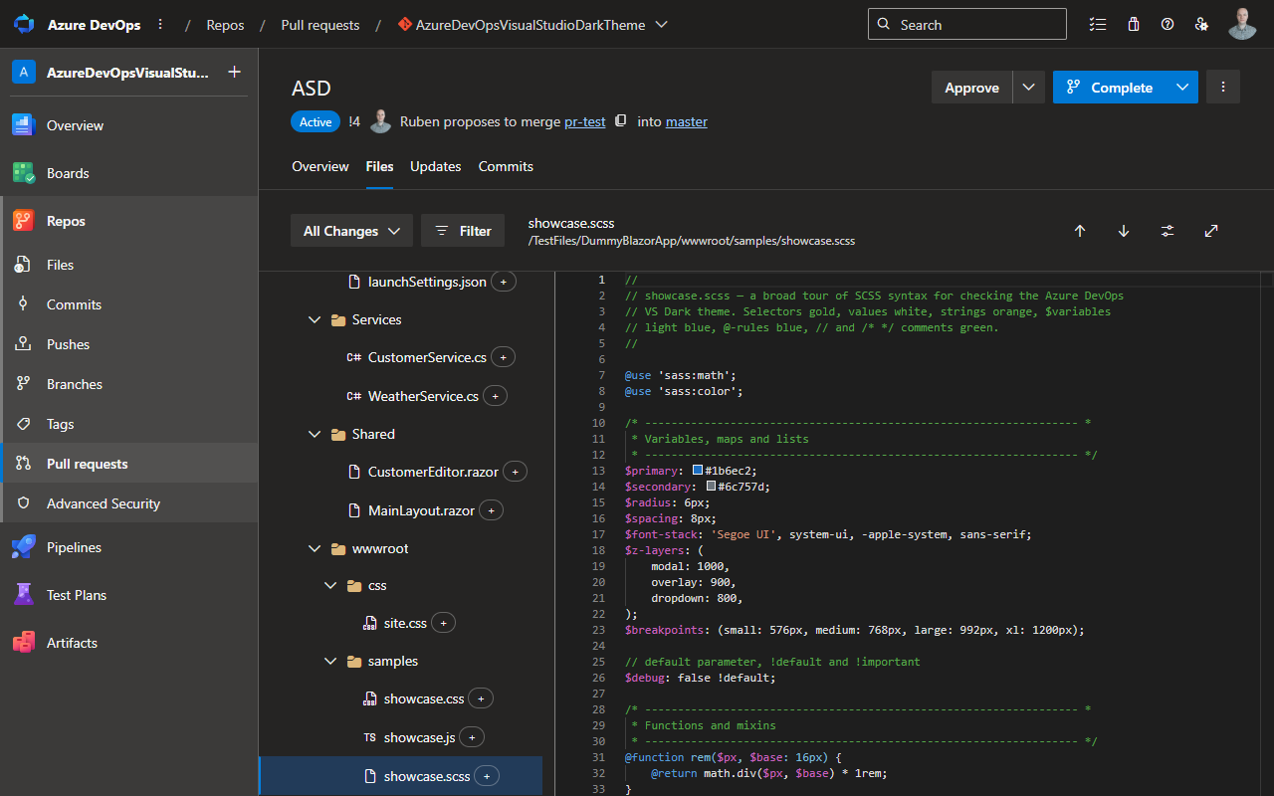The image size is (1274, 796).
Task: Open Tags under Repos
Action: pyautogui.click(x=129, y=424)
